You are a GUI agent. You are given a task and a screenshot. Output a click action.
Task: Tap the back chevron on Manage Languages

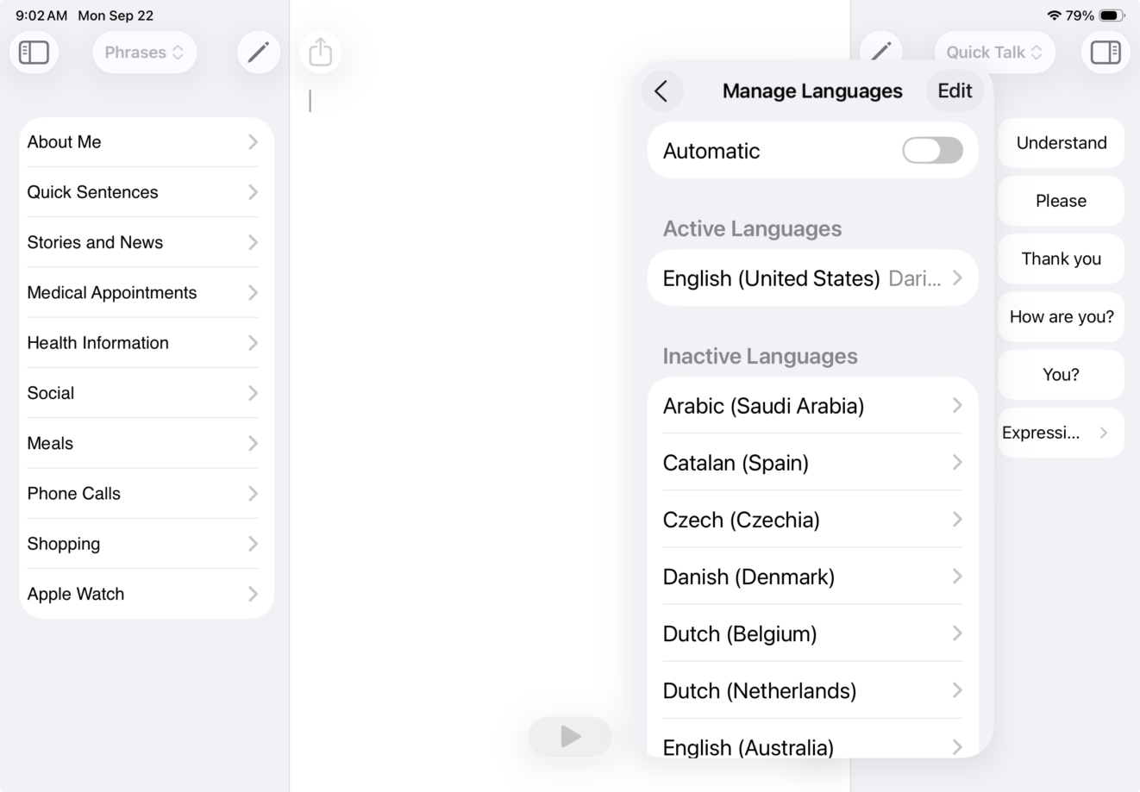(x=662, y=90)
